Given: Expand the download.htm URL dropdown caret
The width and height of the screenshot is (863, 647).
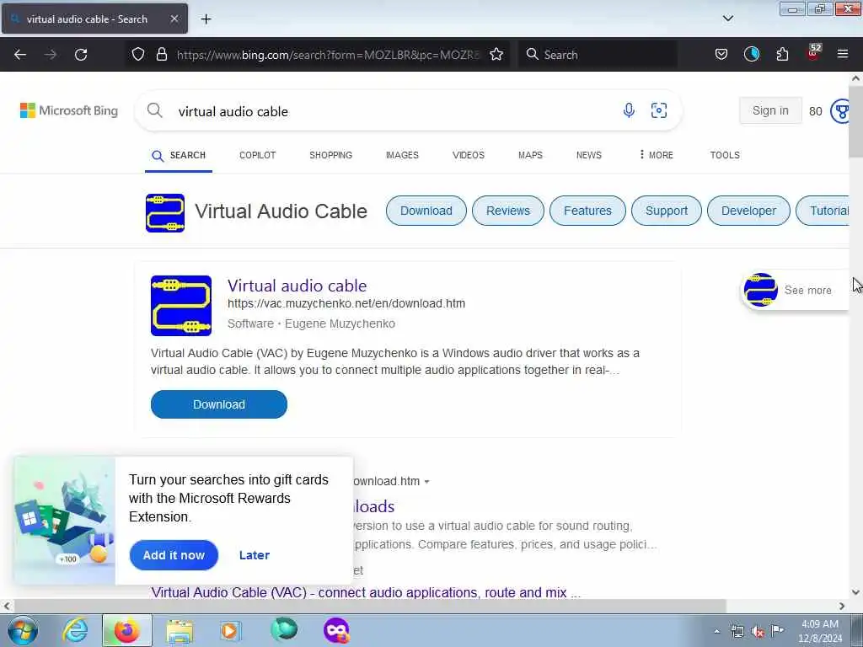Looking at the screenshot, I should pyautogui.click(x=427, y=482).
